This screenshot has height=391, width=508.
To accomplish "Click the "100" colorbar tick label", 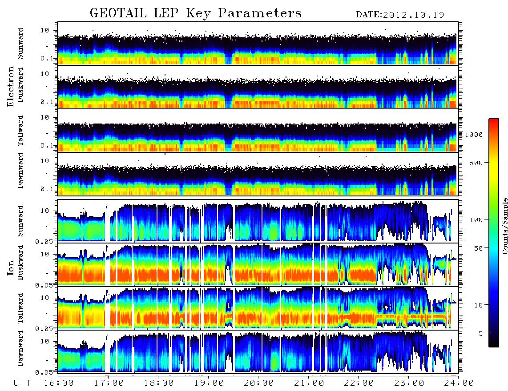I will point(476,220).
